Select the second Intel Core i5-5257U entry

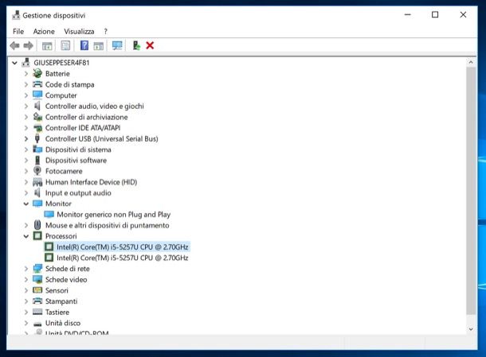click(122, 258)
